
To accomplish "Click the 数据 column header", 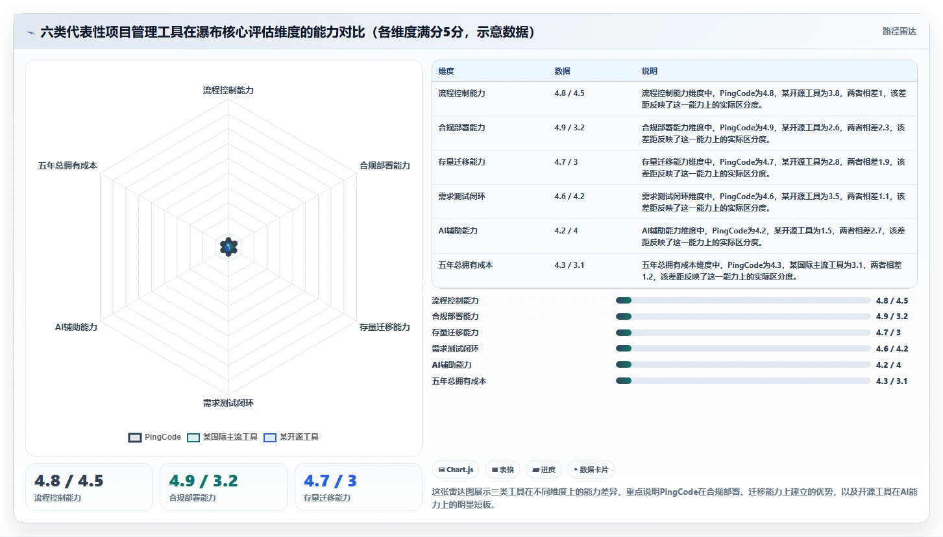I will pyautogui.click(x=563, y=71).
